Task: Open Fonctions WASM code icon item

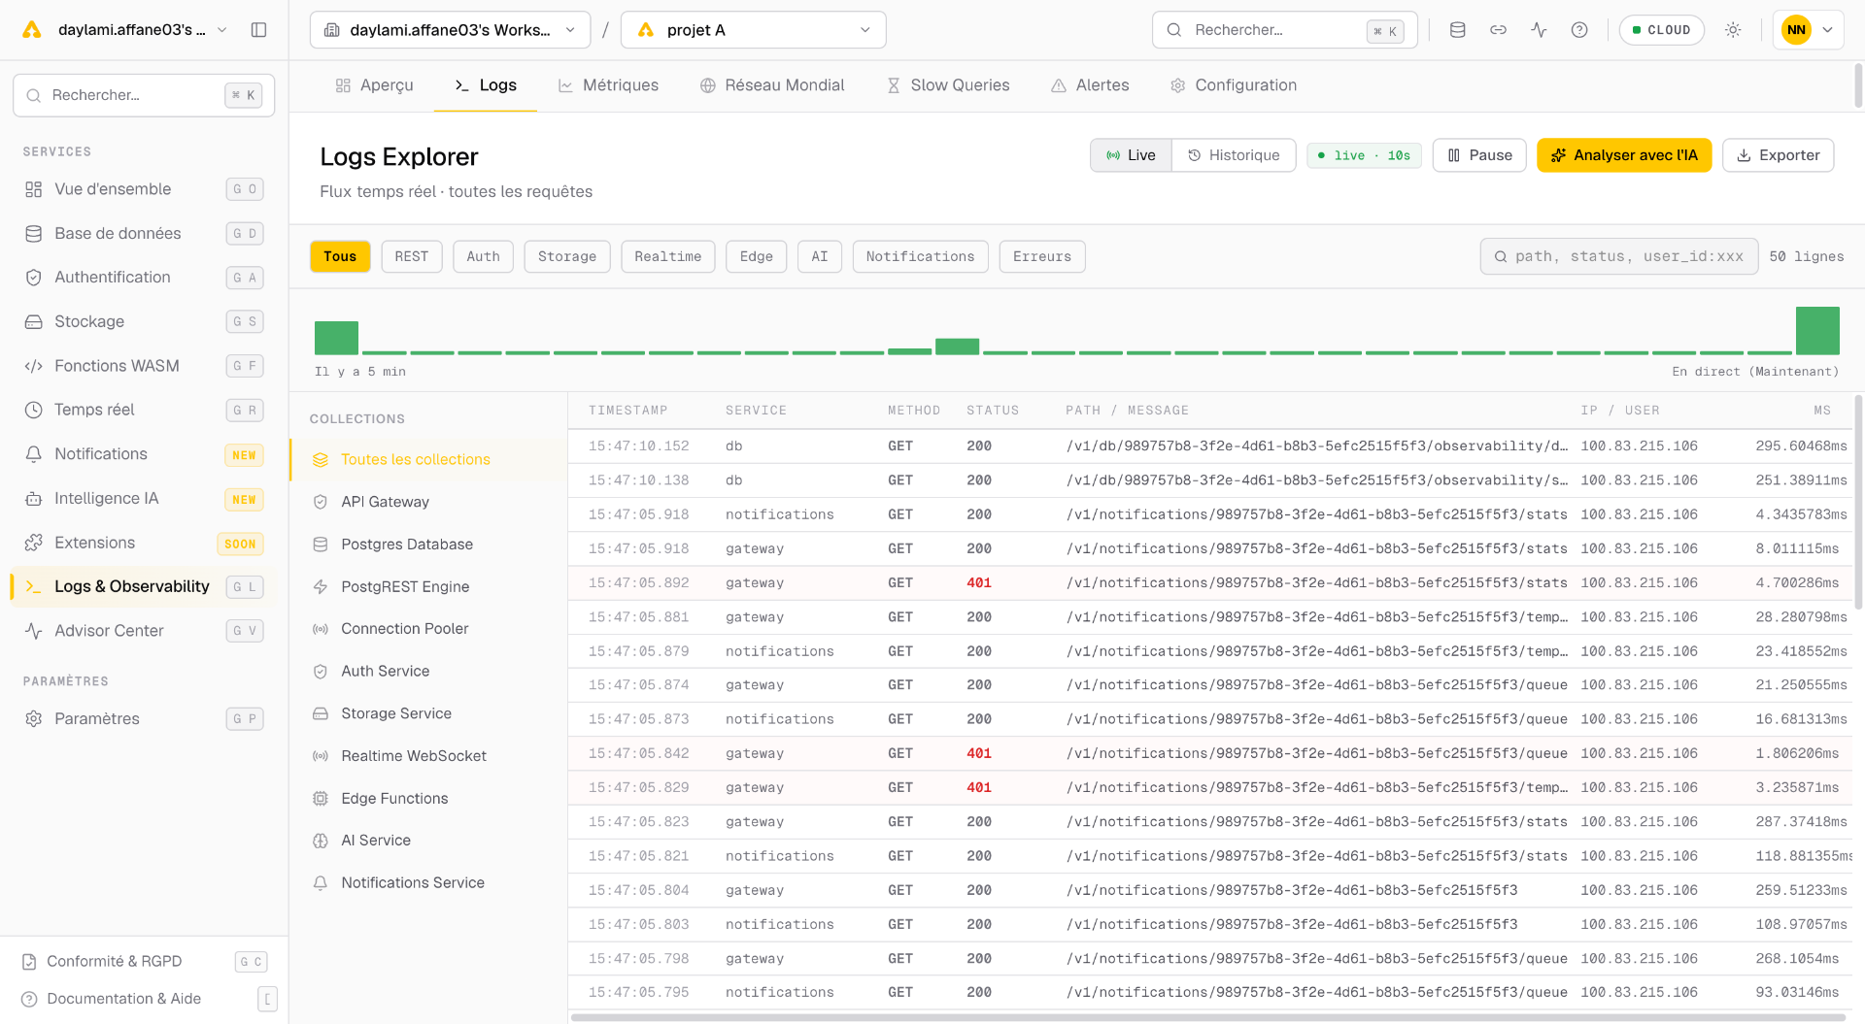Action: tap(144, 366)
